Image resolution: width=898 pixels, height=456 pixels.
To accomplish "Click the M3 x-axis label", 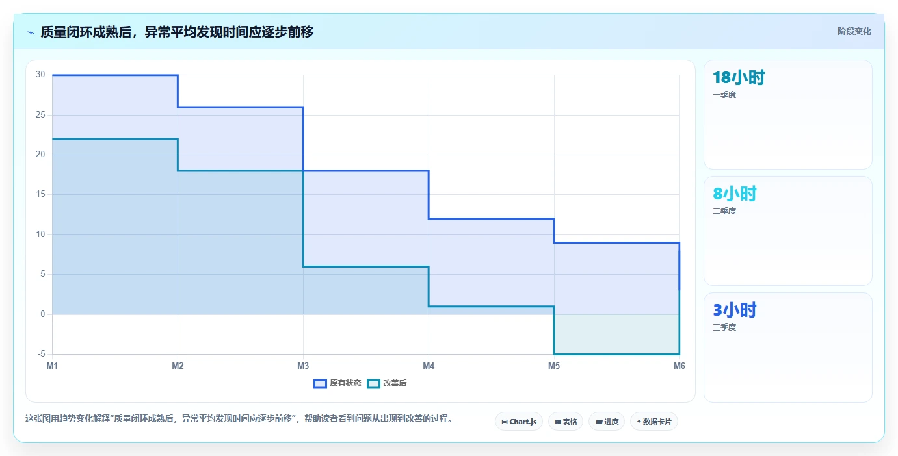I will point(303,366).
